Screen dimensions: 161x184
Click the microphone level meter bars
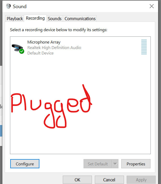144,47
